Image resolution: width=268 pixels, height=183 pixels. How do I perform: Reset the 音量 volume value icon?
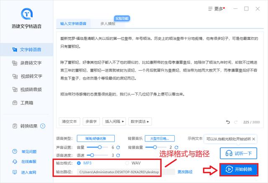(x=118, y=147)
